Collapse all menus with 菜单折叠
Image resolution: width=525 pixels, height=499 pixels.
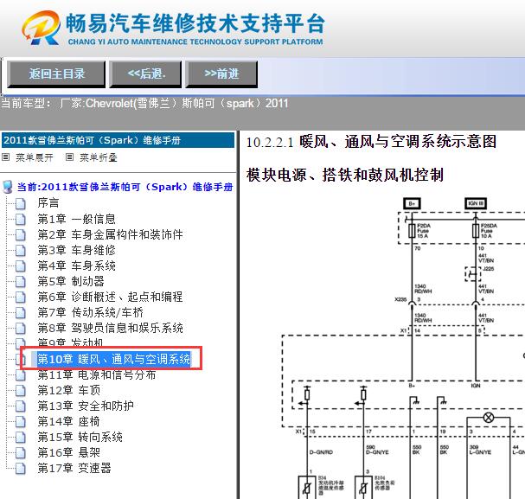tap(98, 157)
